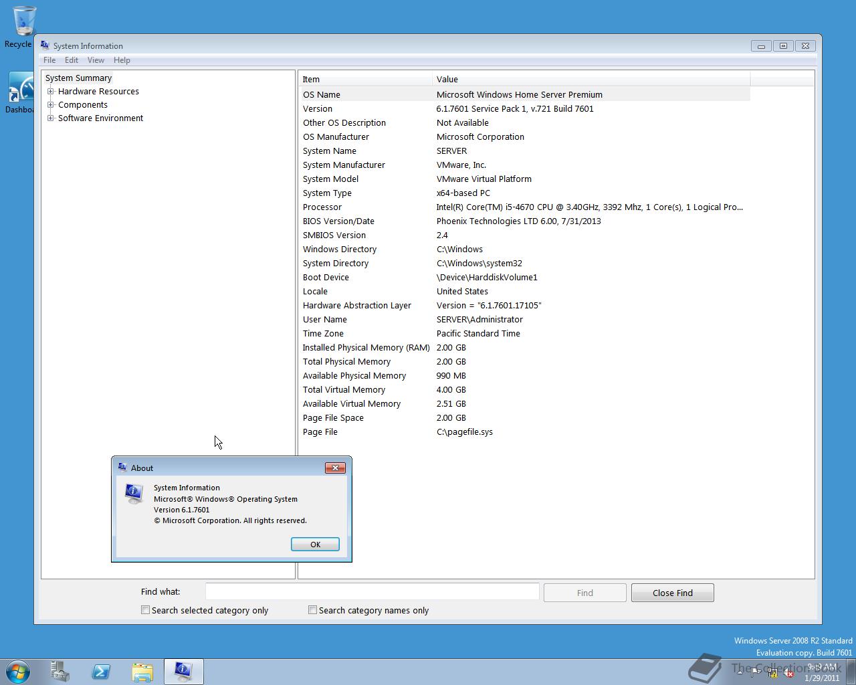Open the Start menu orb
Screen dimensions: 856x685
point(18,672)
